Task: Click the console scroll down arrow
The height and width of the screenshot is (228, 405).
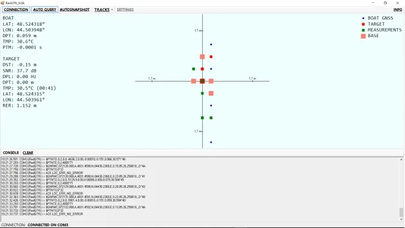Action: tap(401, 220)
